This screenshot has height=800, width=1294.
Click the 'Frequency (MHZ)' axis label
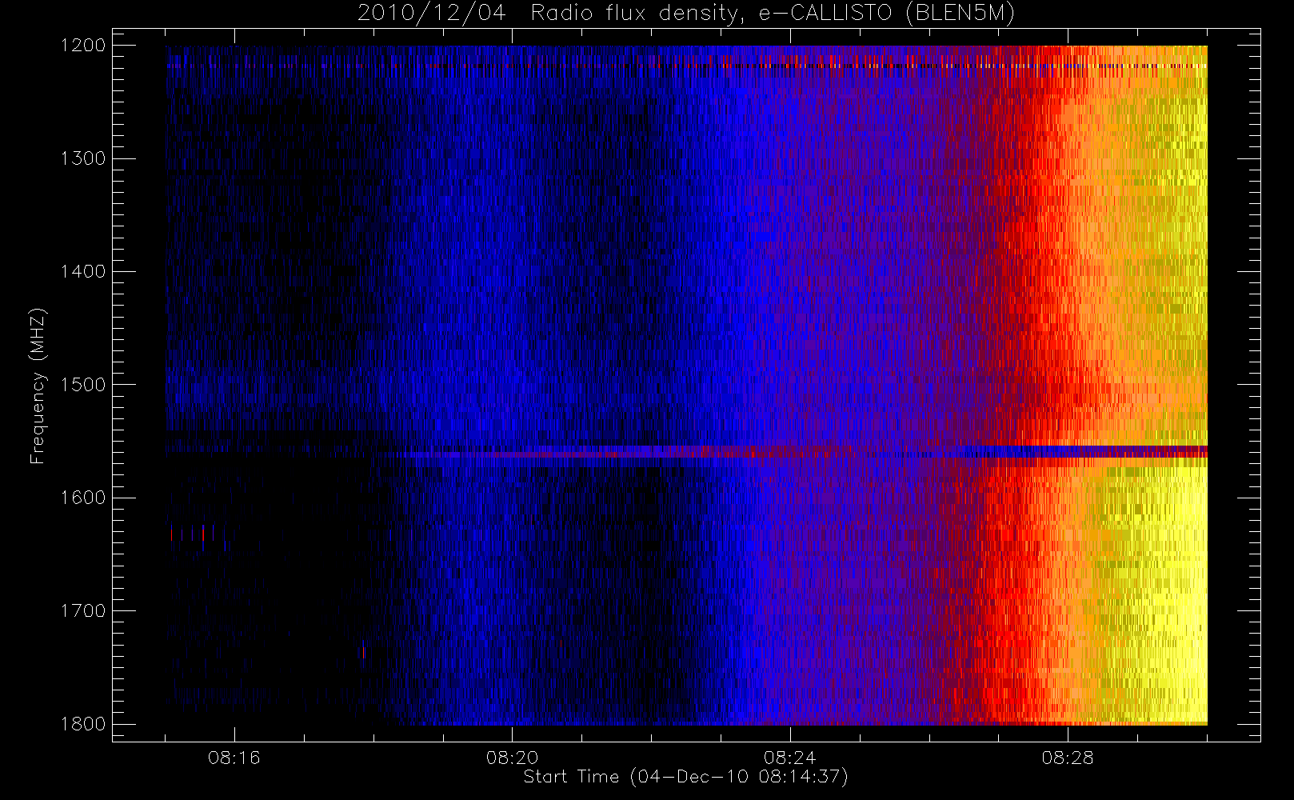tap(38, 386)
